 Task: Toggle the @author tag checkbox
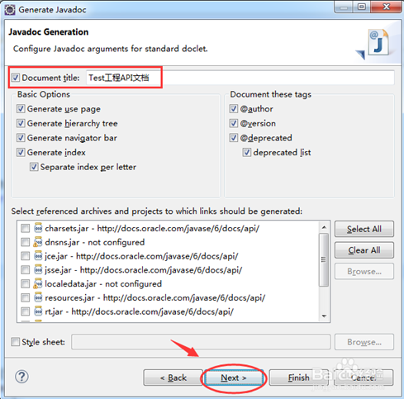(x=234, y=109)
